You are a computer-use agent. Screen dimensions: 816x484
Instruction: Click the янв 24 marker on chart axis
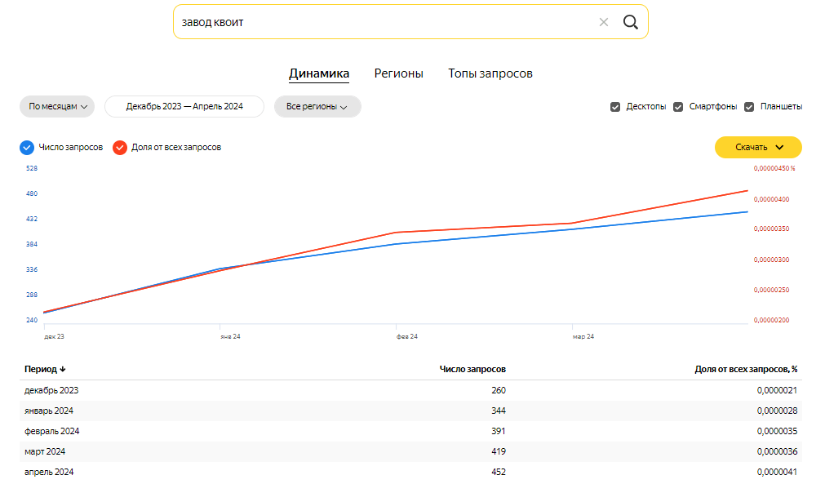(x=230, y=335)
